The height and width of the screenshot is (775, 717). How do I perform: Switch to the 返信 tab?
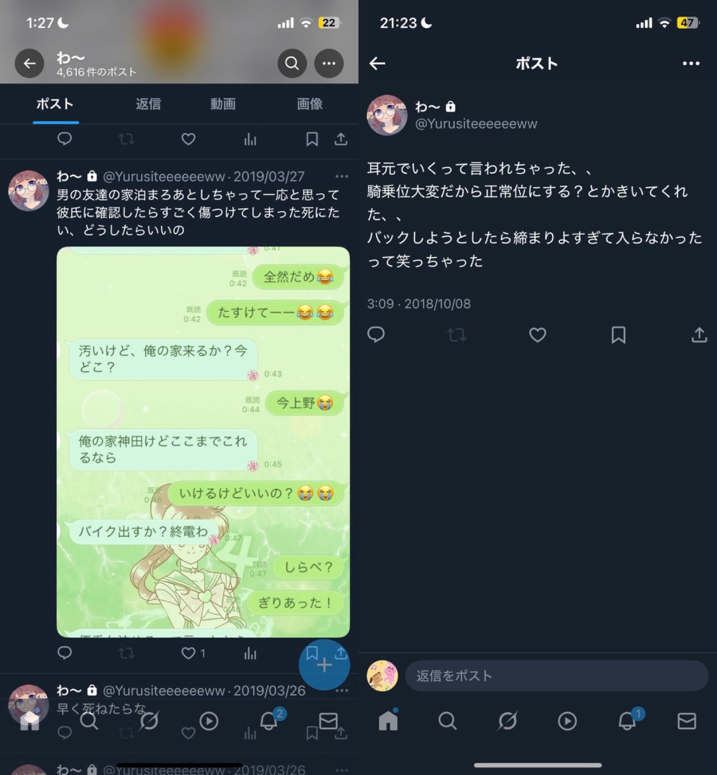pyautogui.click(x=148, y=104)
